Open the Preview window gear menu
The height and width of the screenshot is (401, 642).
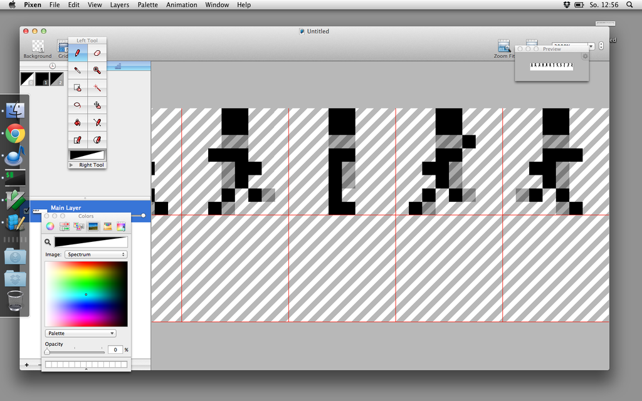click(x=585, y=56)
